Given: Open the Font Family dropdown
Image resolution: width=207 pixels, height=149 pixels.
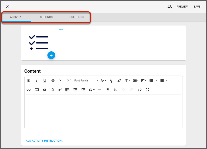Looking at the screenshot, I should 86,80.
